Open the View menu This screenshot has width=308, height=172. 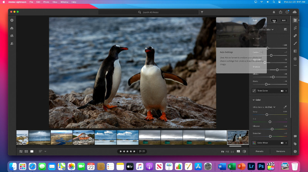(x=55, y=2)
